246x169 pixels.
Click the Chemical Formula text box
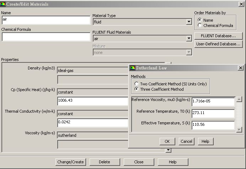46,37
